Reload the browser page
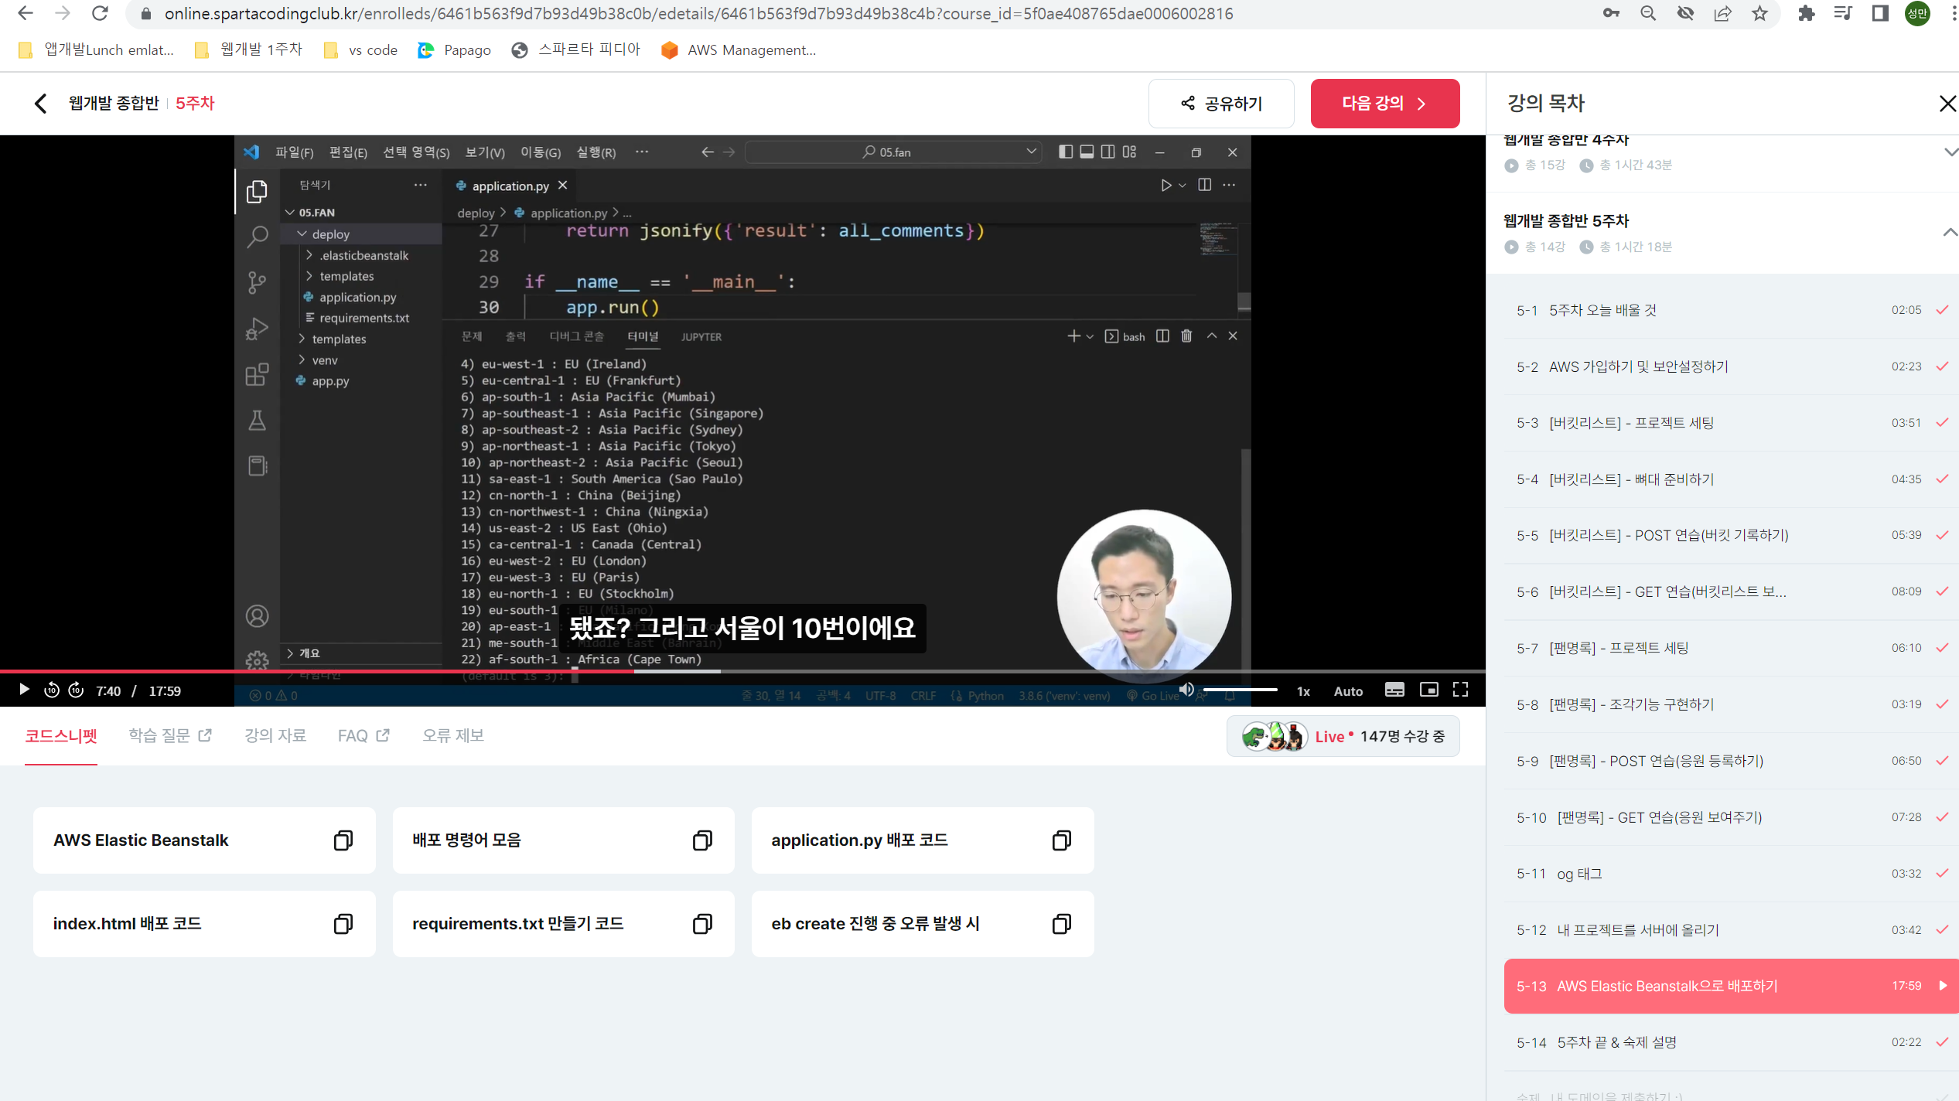 click(100, 13)
